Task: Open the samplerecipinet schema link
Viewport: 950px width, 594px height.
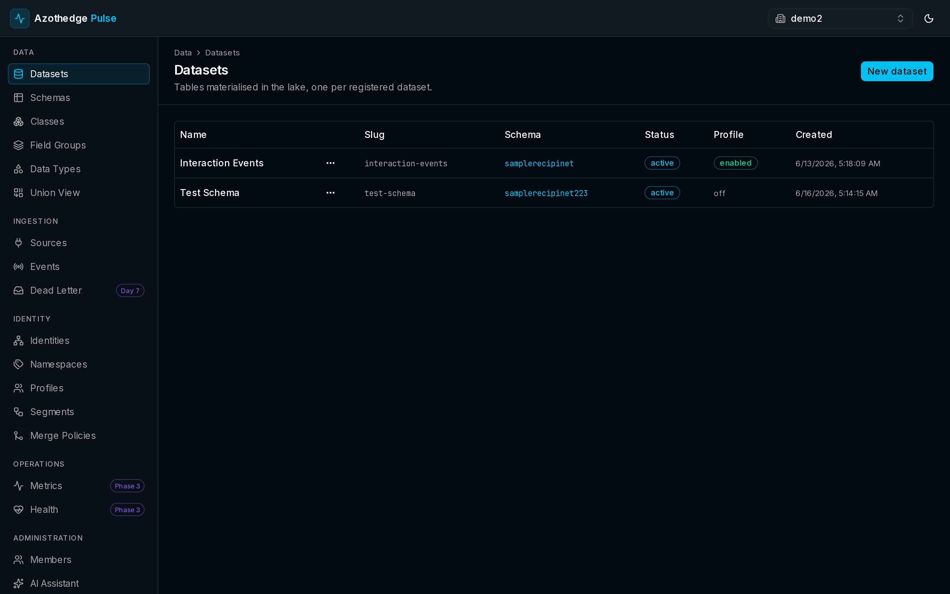Action: [539, 163]
